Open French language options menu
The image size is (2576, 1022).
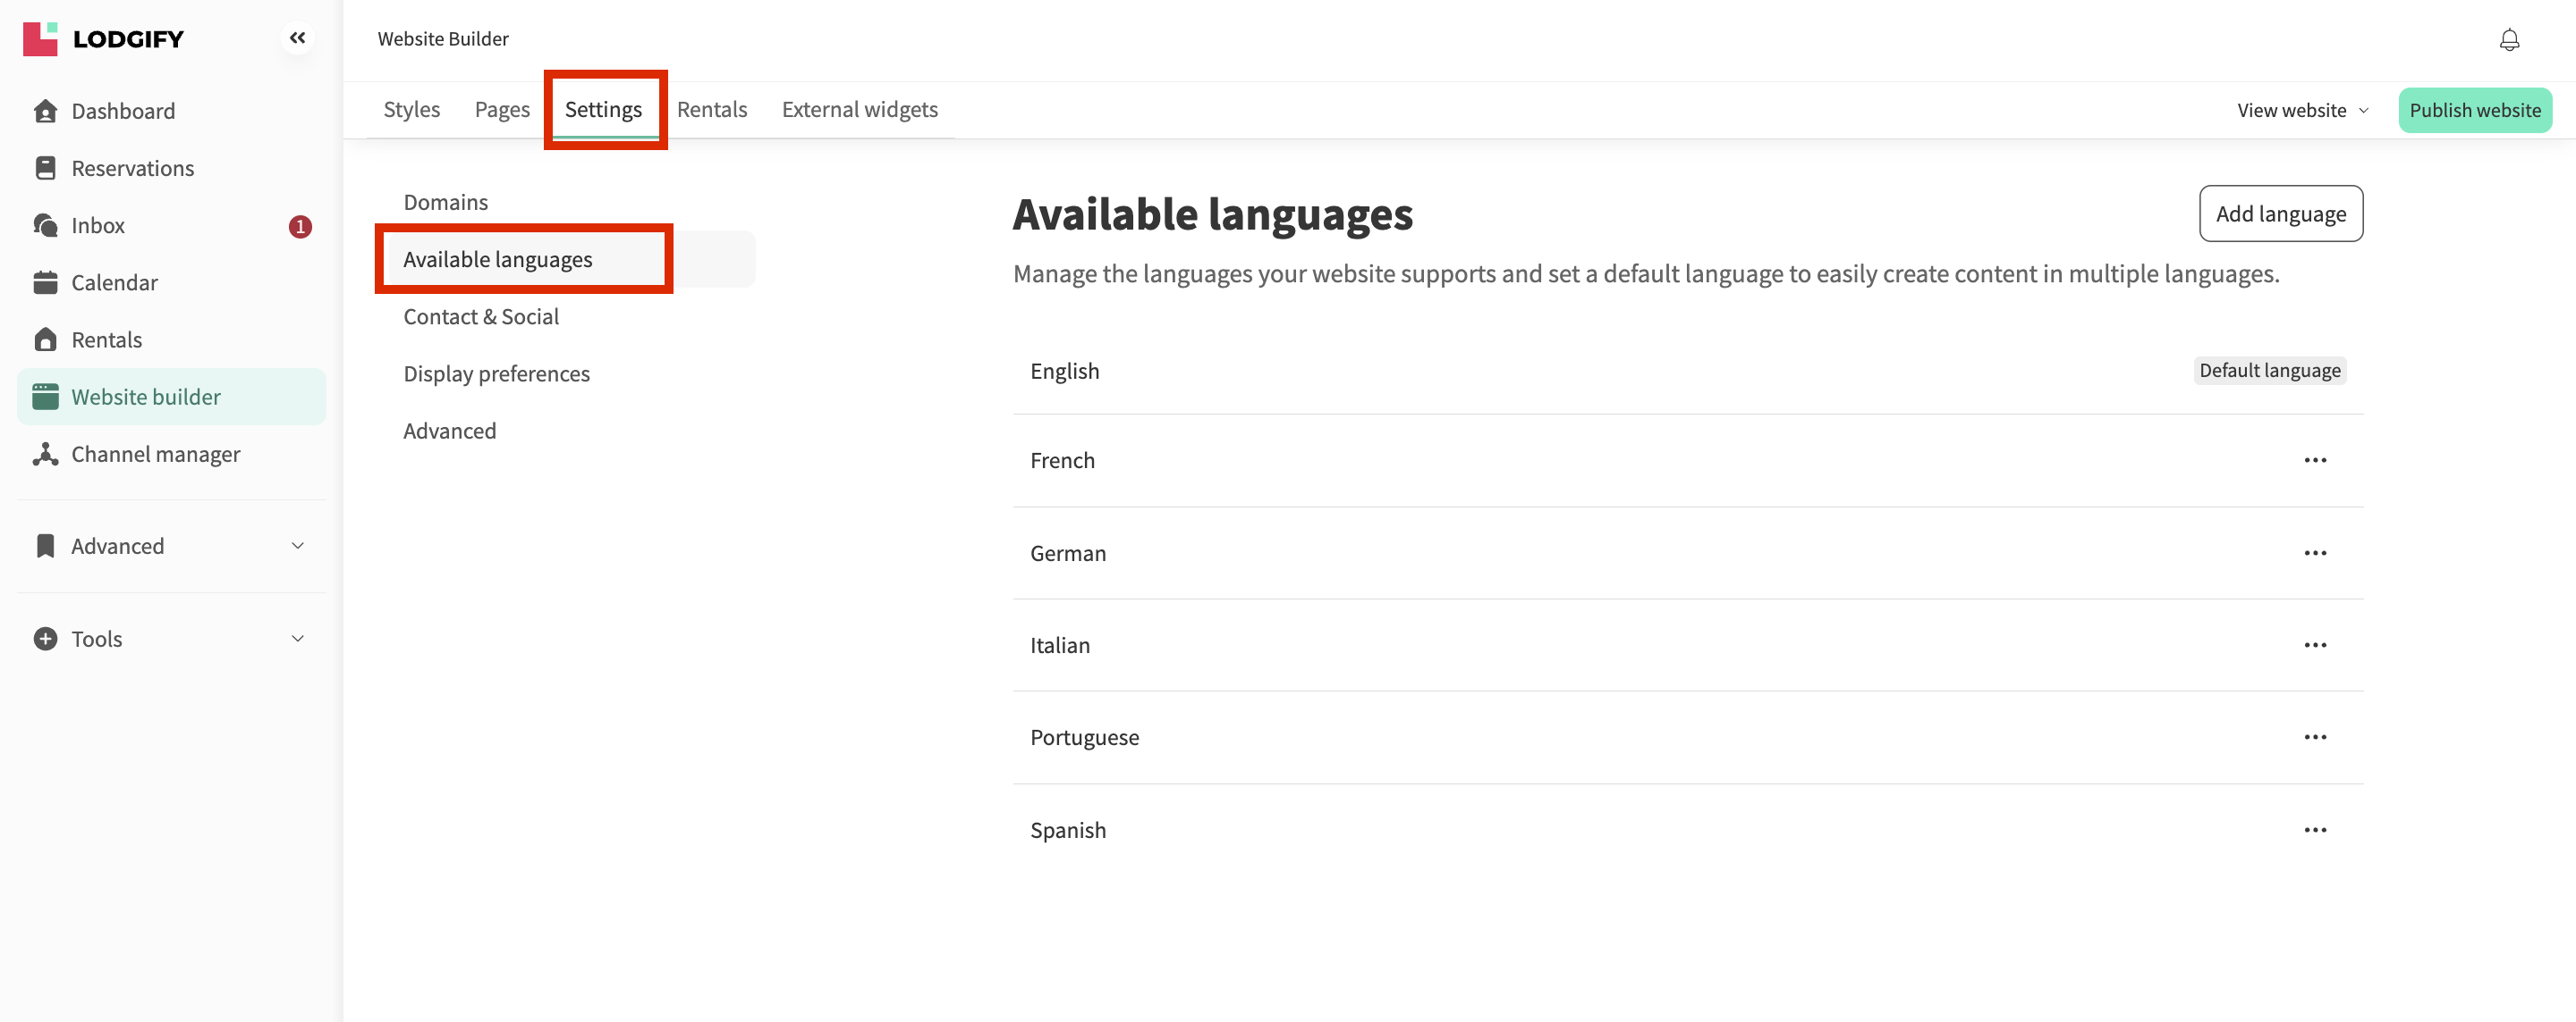point(2314,461)
